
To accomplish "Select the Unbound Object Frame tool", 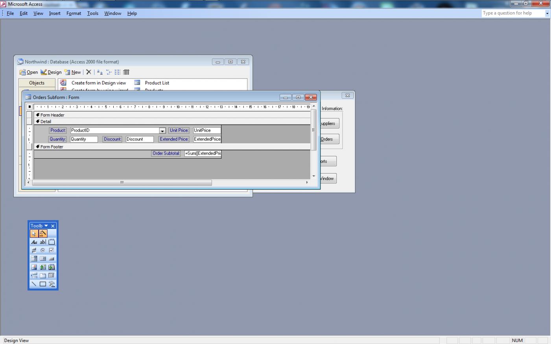I will coord(43,267).
